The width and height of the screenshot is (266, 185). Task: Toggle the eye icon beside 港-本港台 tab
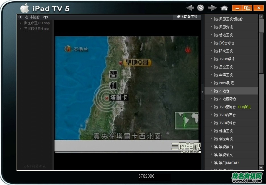[x=46, y=17]
